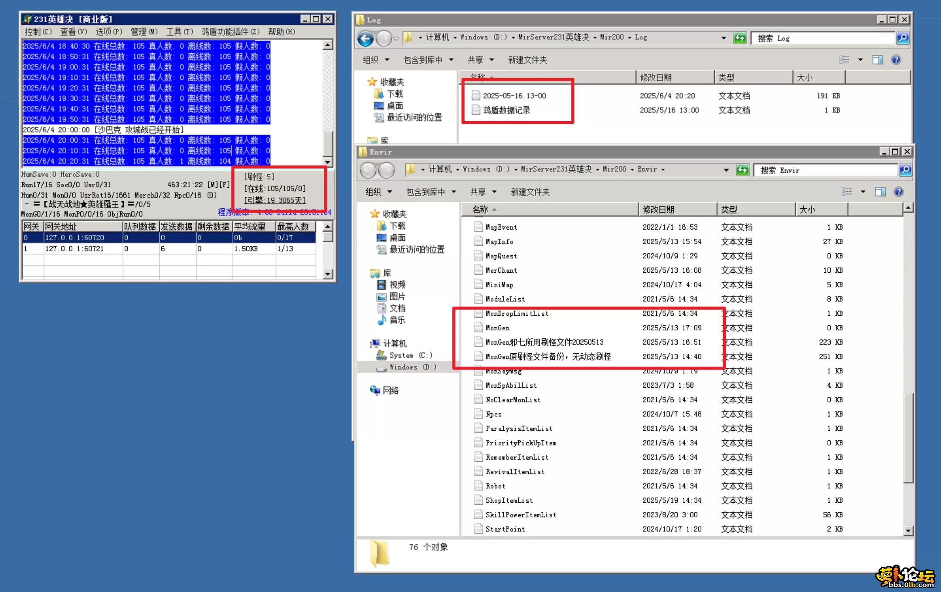Click help icon in Envir window toolbar
Viewport: 941px width, 592px height.
pos(898,192)
